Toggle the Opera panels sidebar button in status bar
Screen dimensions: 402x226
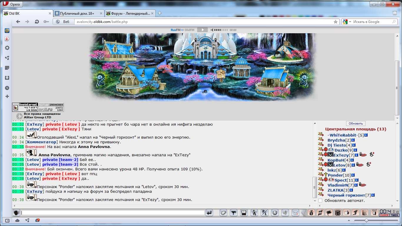click(x=7, y=220)
